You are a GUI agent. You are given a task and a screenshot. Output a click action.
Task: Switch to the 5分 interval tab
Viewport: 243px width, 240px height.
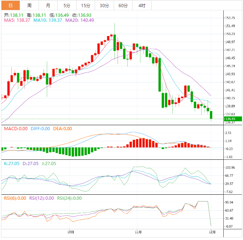[67, 5]
